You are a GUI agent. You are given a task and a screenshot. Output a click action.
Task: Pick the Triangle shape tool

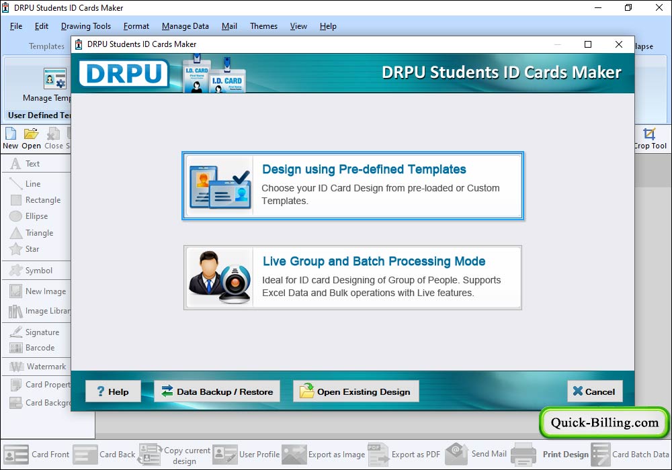(x=32, y=233)
